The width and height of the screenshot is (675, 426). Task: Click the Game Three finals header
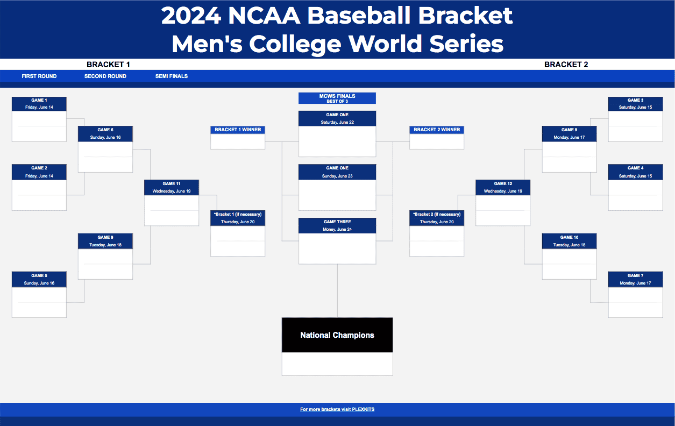tap(337, 225)
